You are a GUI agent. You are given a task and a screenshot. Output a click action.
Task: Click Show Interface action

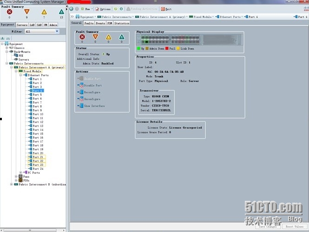tap(91, 106)
